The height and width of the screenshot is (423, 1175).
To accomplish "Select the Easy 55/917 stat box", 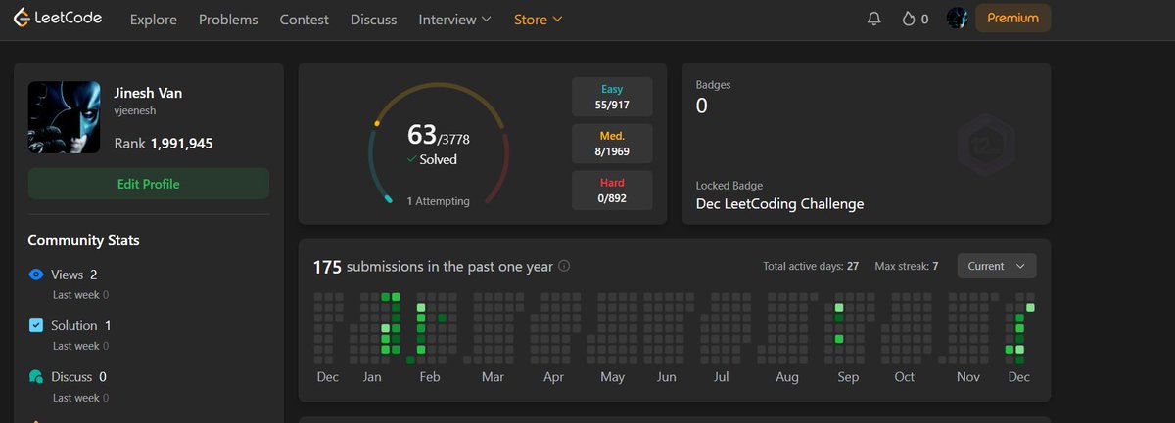I will pos(612,96).
